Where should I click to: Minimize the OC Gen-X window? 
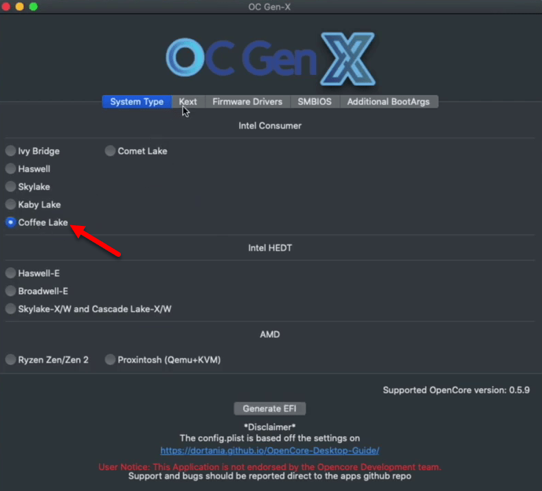pyautogui.click(x=20, y=7)
